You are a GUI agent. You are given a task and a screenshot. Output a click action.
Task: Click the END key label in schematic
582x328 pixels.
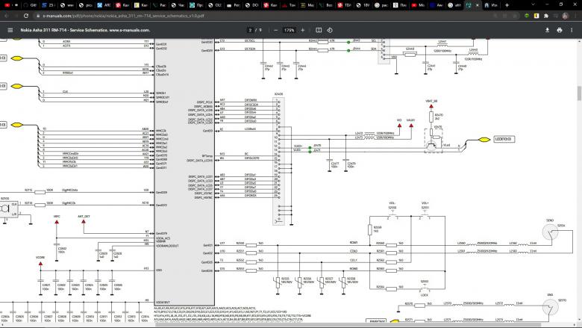pos(550,295)
